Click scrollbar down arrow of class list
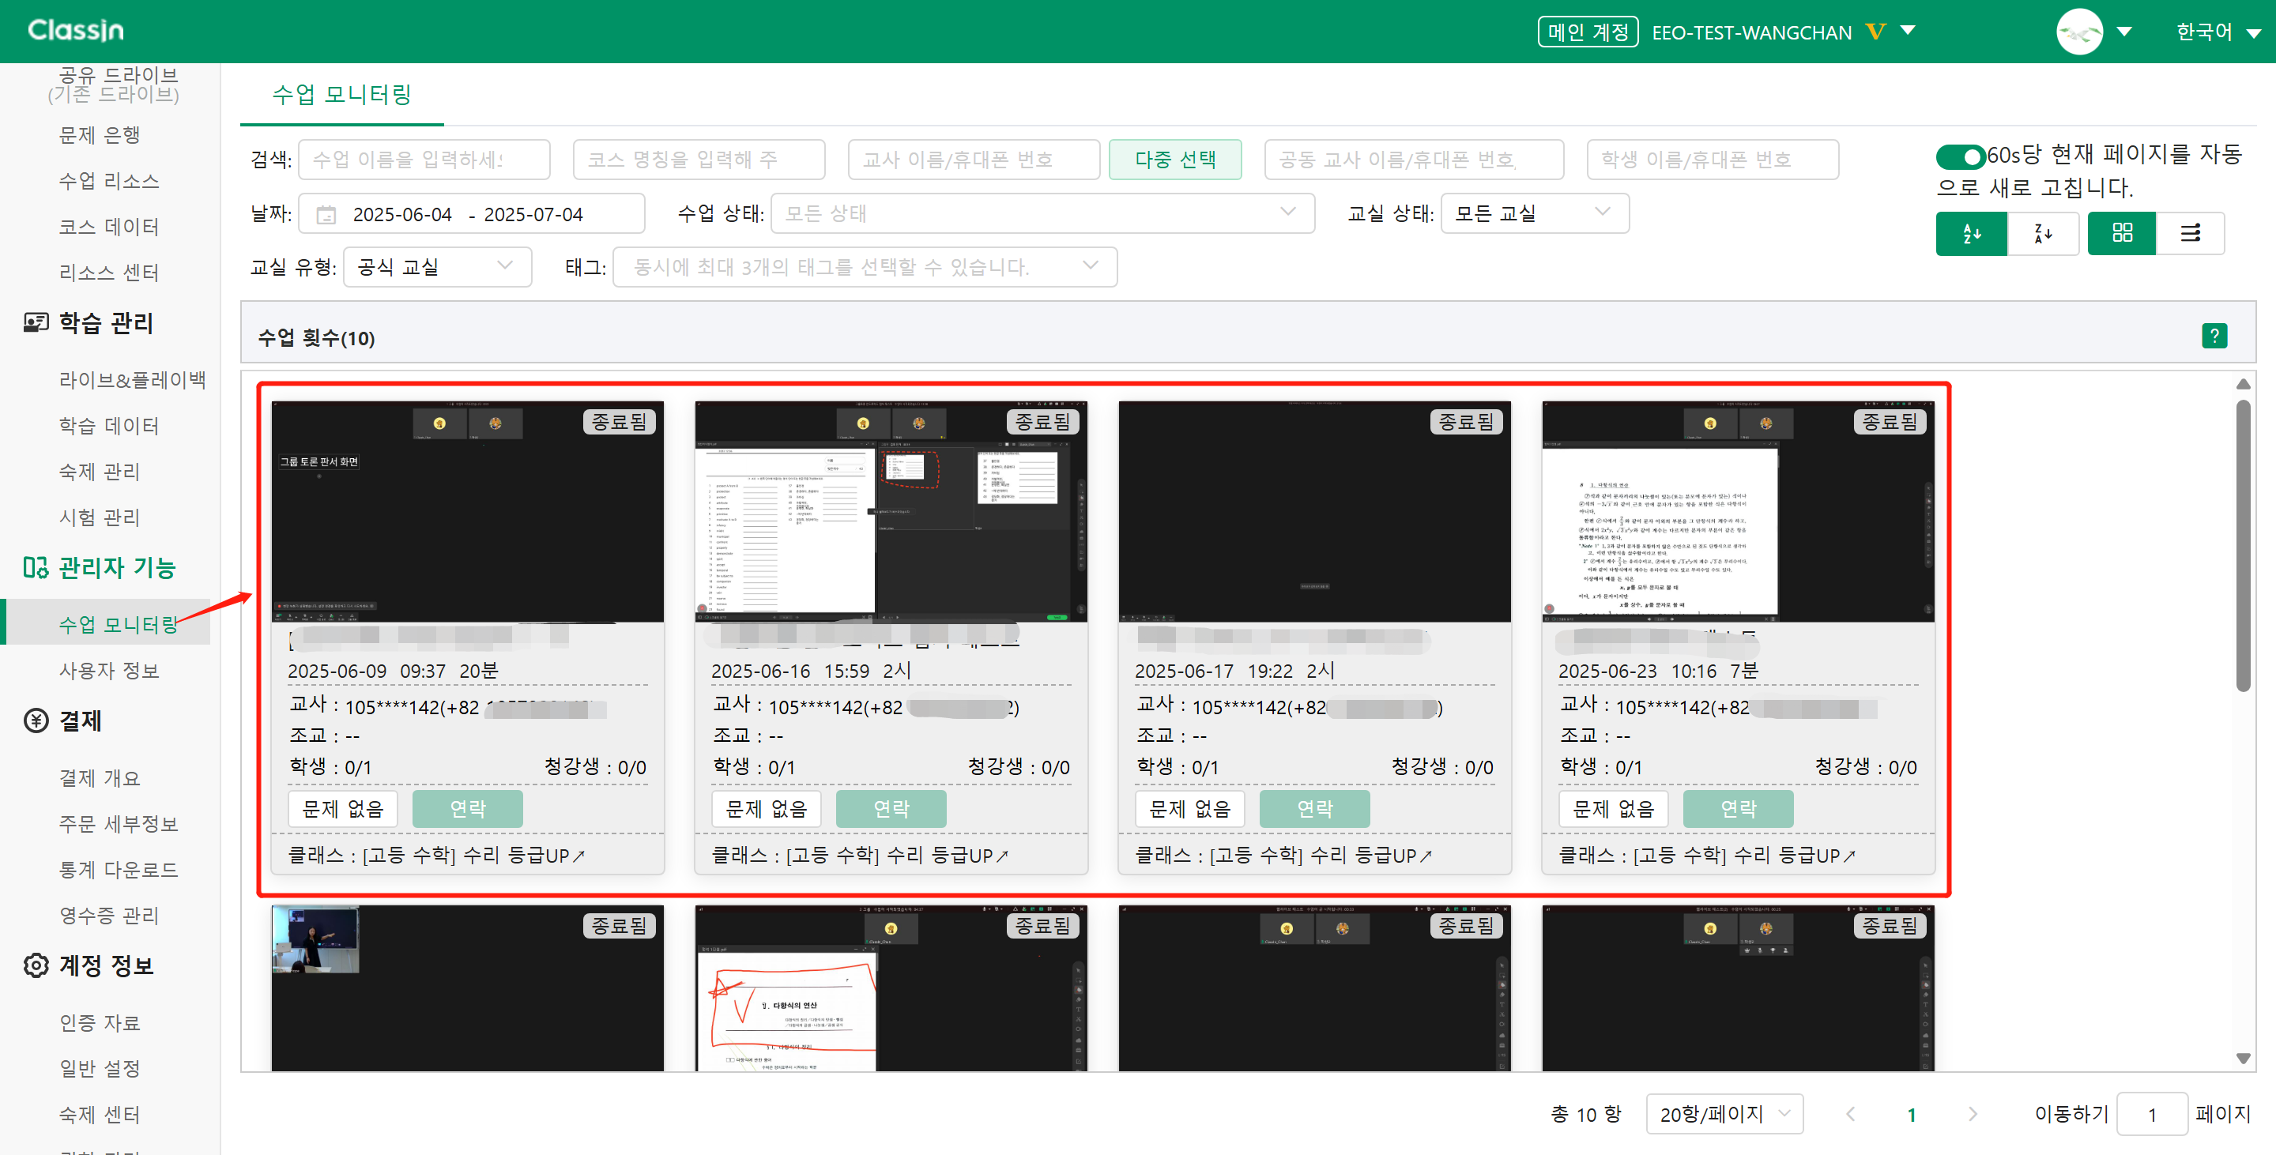 point(2243,1058)
